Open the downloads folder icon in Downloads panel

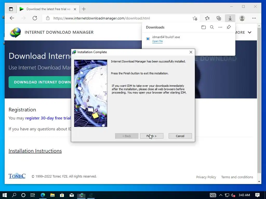coord(204,27)
